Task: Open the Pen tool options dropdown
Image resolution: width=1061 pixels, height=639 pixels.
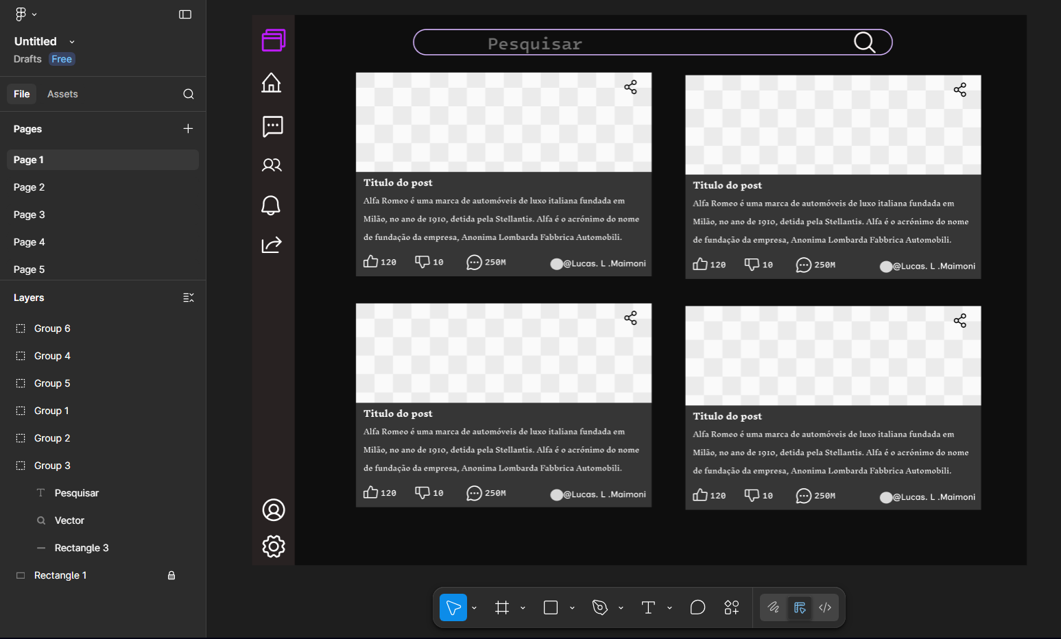Action: [621, 607]
